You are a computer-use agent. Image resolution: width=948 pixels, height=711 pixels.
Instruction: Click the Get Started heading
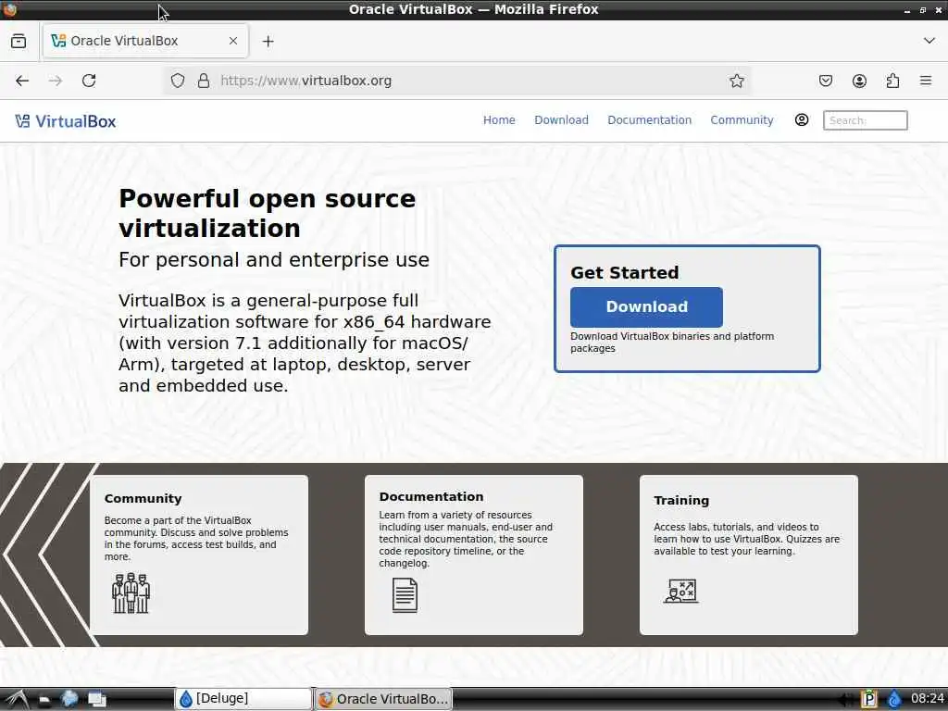pyautogui.click(x=625, y=273)
